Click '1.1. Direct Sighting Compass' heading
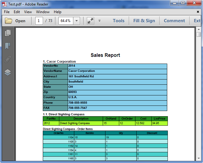 (x=64, y=114)
